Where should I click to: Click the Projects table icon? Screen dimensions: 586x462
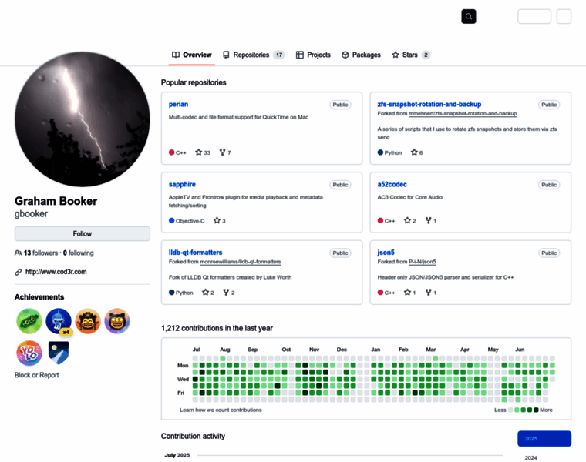(x=300, y=55)
